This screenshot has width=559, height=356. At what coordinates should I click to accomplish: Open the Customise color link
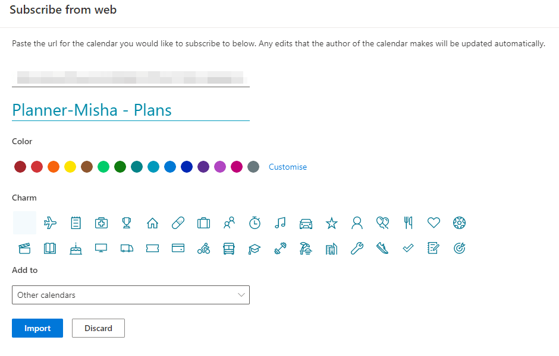[288, 167]
